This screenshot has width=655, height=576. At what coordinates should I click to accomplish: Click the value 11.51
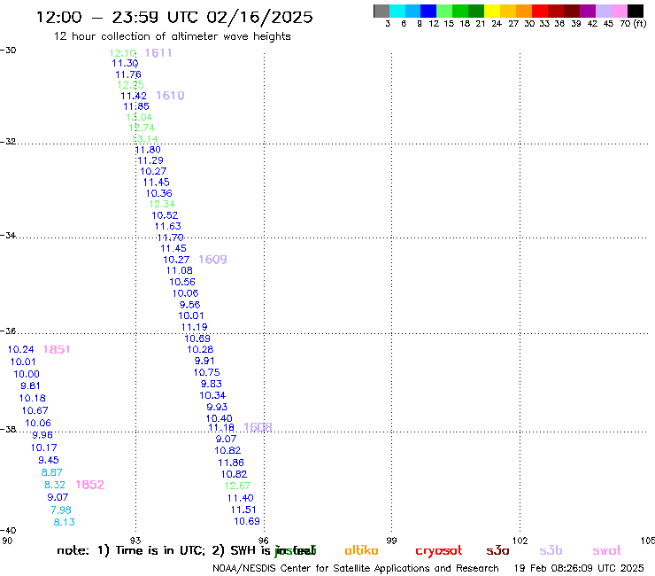coord(243,510)
